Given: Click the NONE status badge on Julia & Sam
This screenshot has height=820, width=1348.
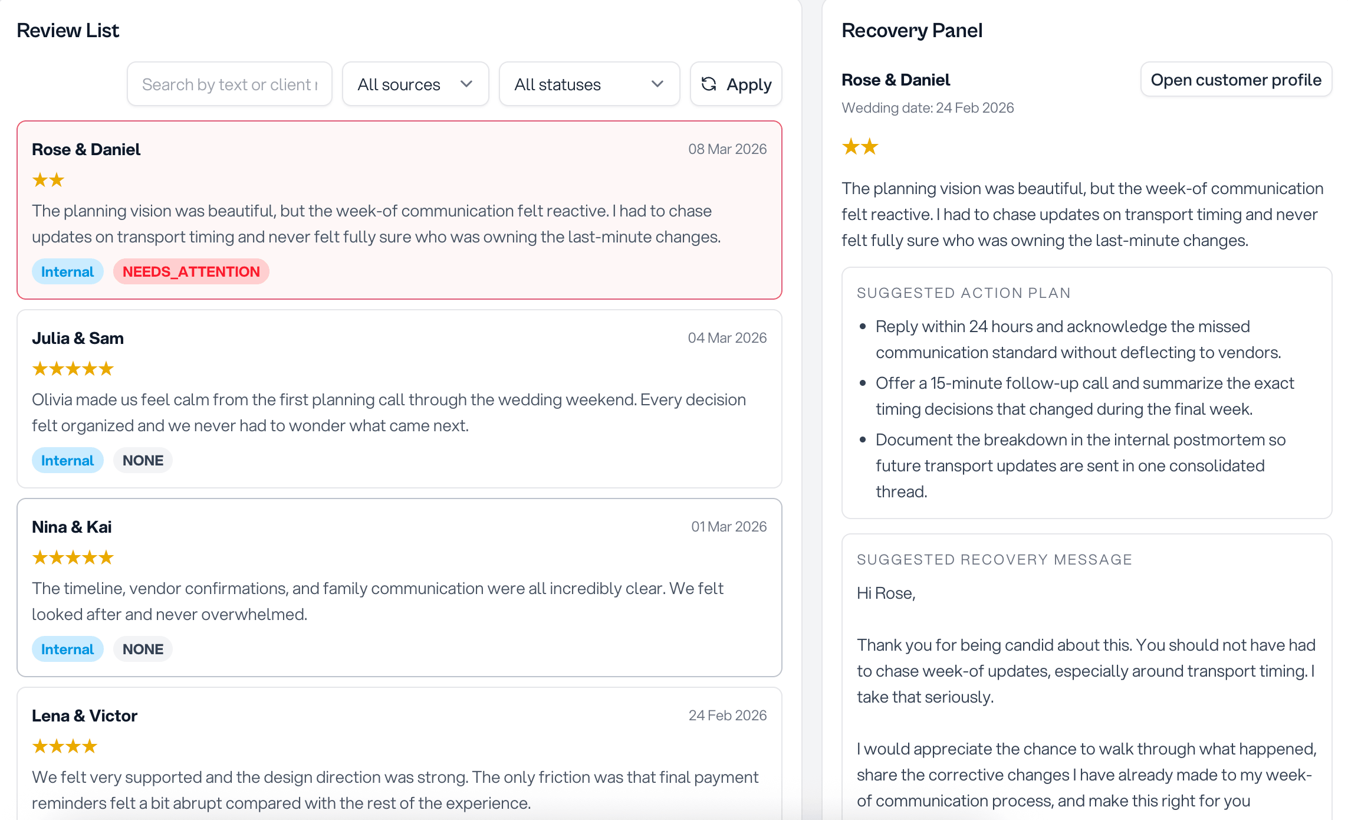Looking at the screenshot, I should pyautogui.click(x=142, y=460).
